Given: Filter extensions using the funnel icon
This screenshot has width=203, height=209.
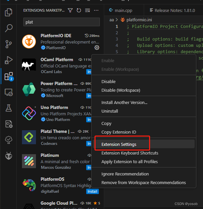Looking at the screenshot, I should (x=70, y=10).
